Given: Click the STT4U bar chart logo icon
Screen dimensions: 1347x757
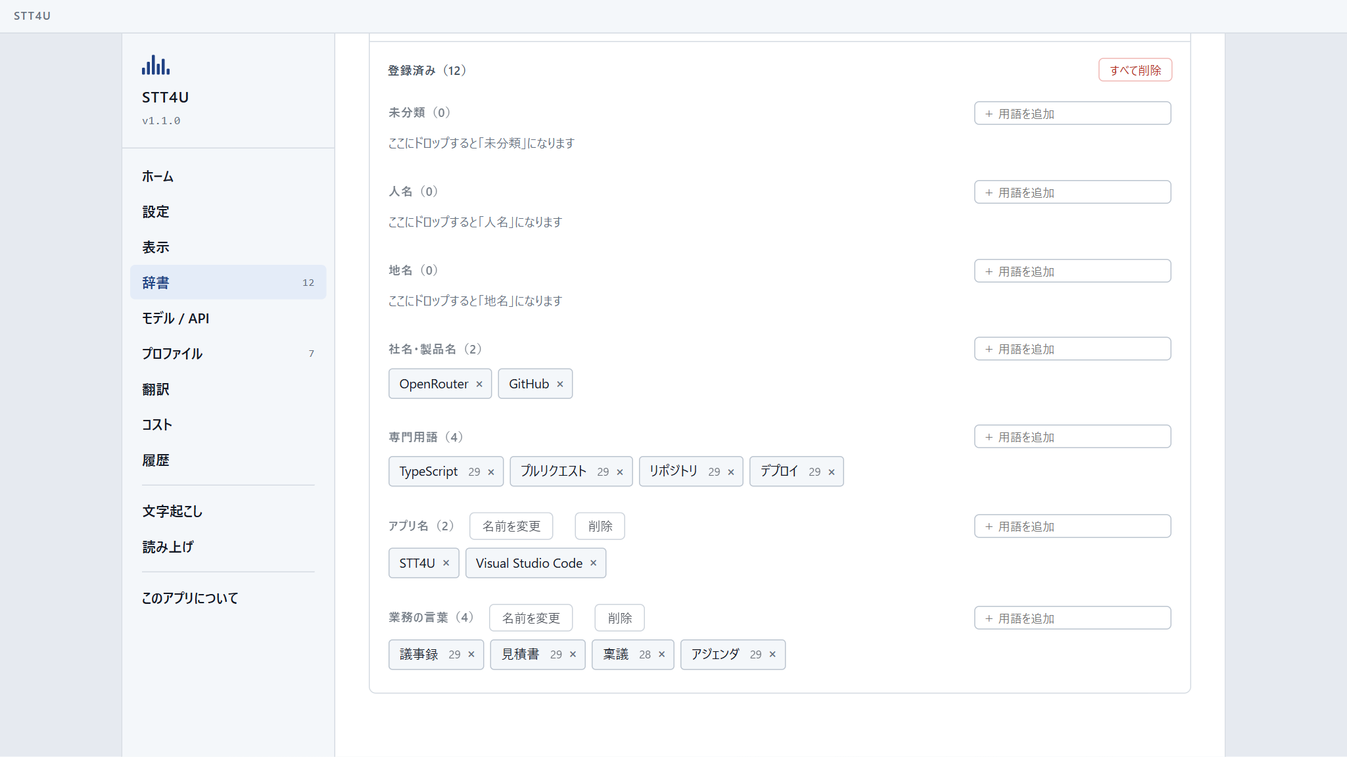Looking at the screenshot, I should [156, 65].
